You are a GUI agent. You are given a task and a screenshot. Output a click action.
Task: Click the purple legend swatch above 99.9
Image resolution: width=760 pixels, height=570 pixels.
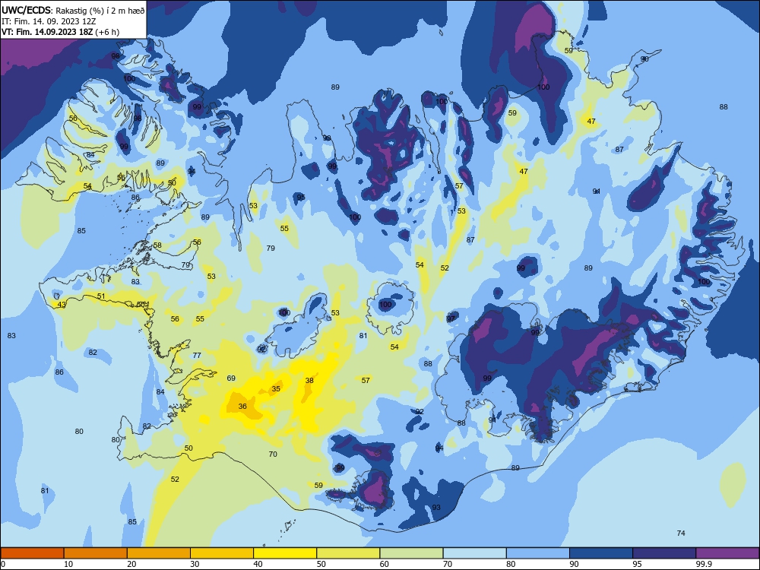[727, 553]
